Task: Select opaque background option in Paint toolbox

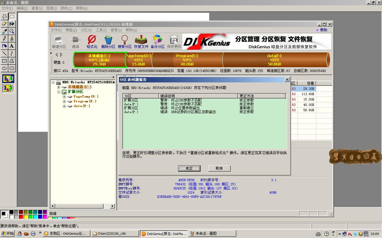Action: point(8,79)
